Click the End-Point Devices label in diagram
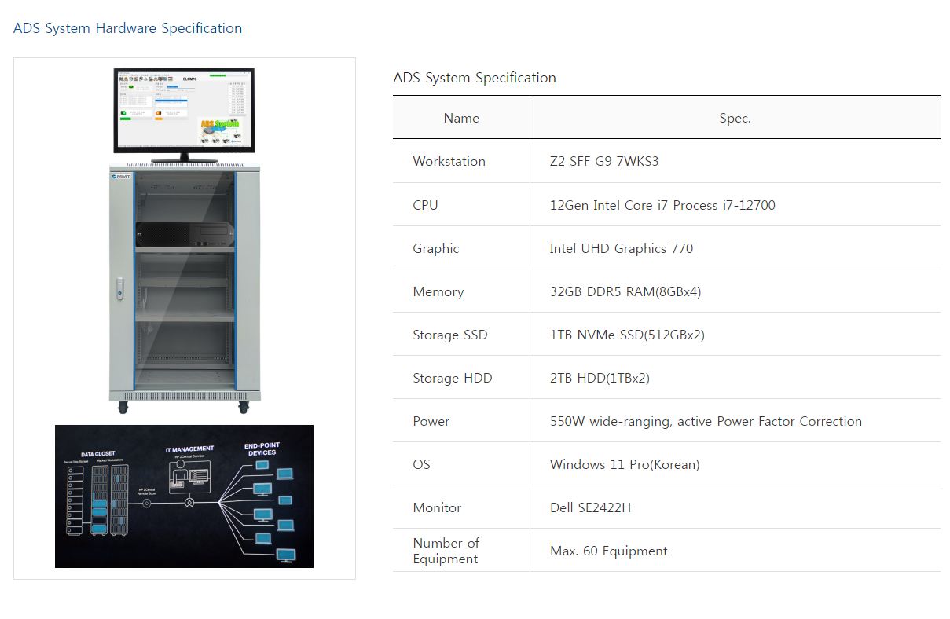950x619 pixels. [x=262, y=449]
